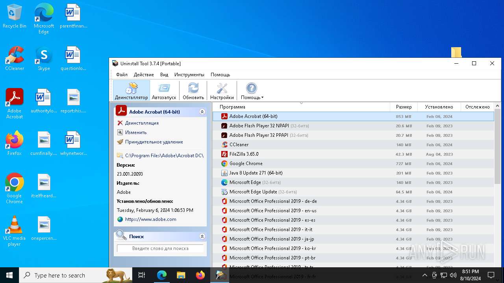504x283 pixels.
Task: Select Office Professional 2019 - pt-br row
Action: click(x=353, y=258)
